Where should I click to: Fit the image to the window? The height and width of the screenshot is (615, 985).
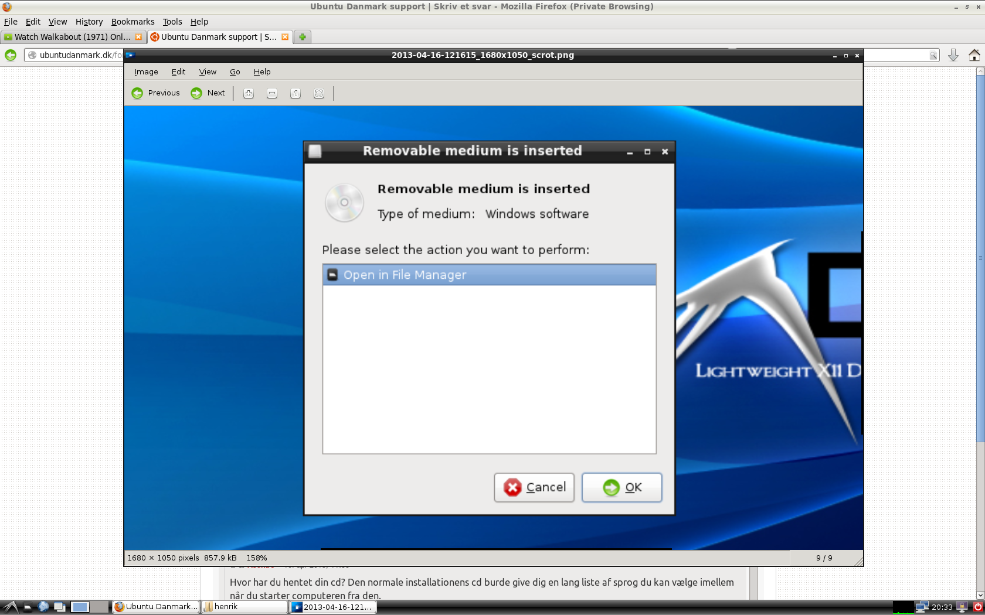point(319,93)
